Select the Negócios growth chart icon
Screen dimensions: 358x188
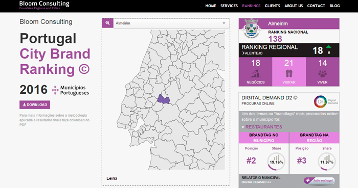pyautogui.click(x=256, y=74)
